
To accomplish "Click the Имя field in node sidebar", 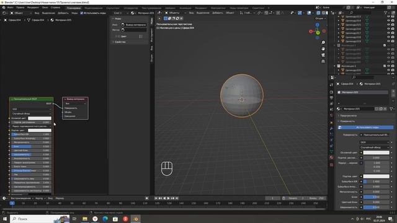I will [133, 25].
